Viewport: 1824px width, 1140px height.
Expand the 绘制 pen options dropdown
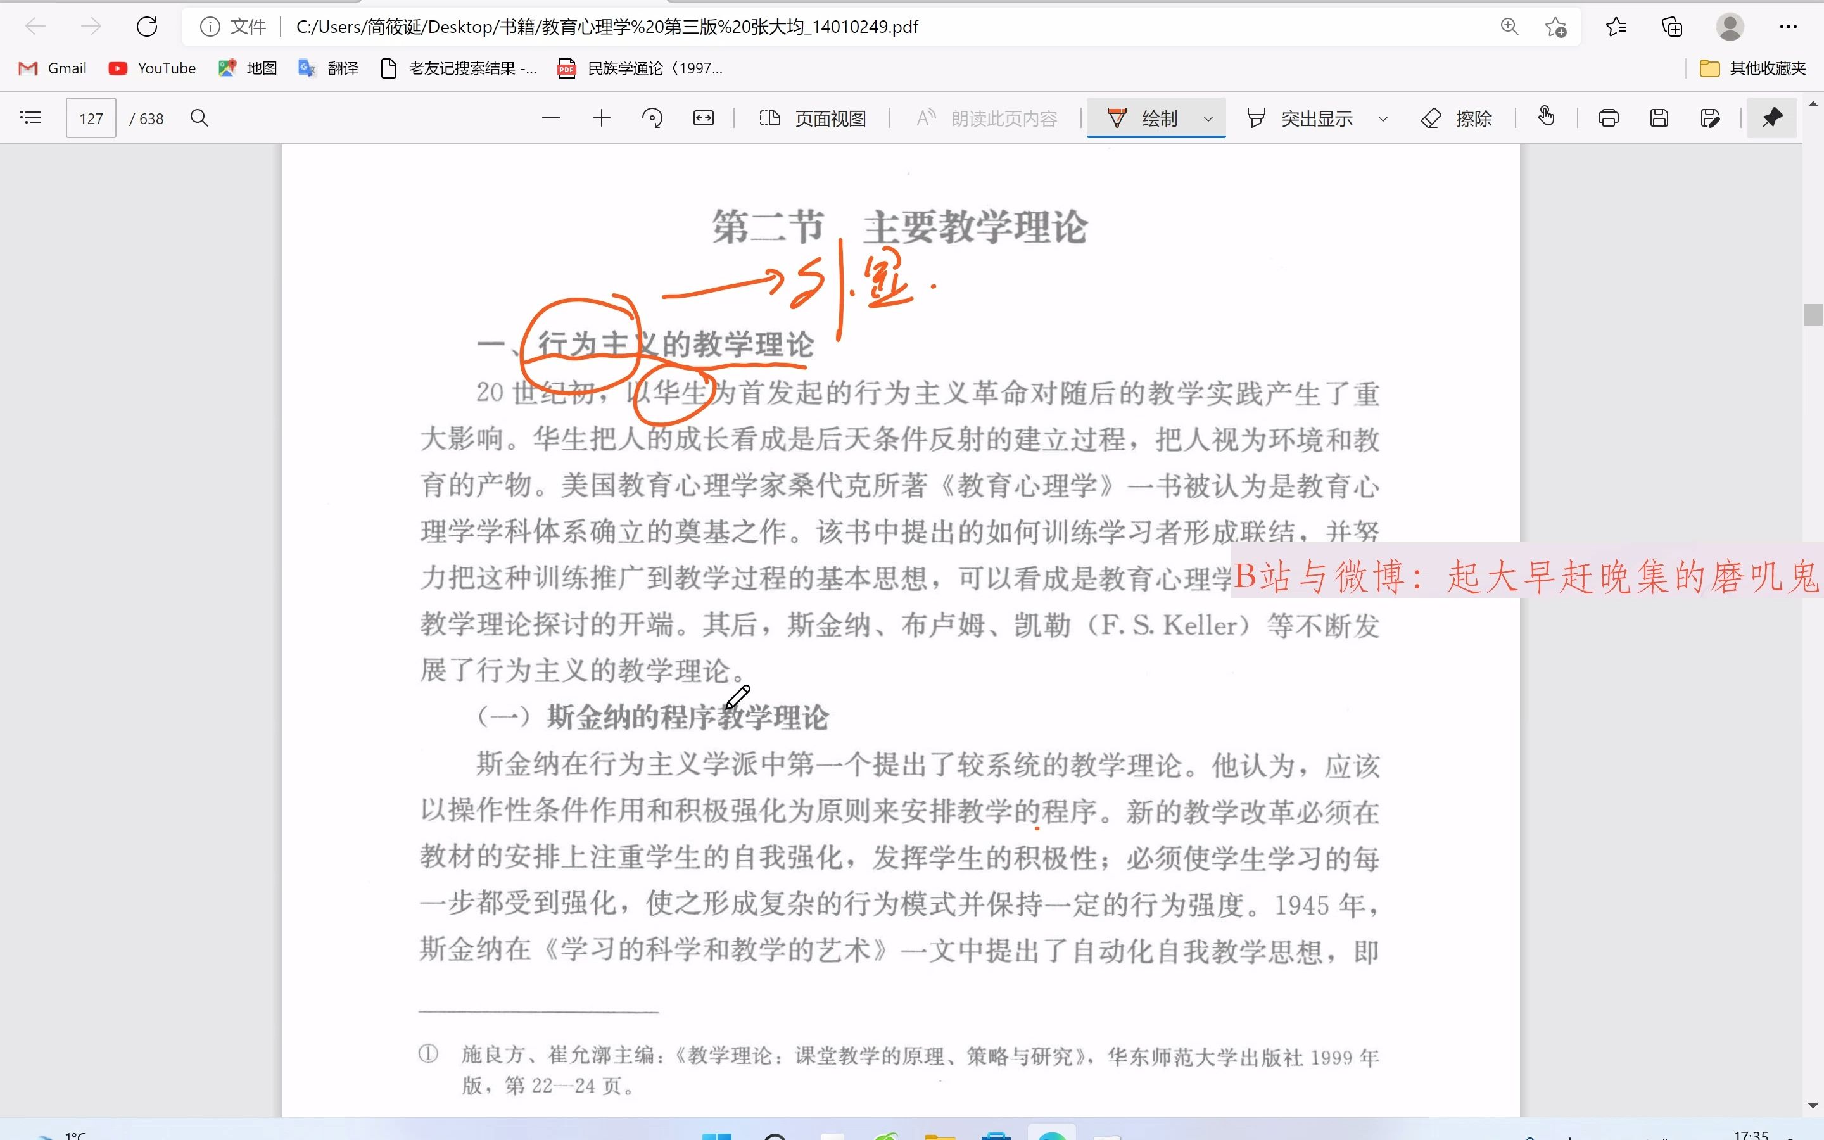[1208, 118]
